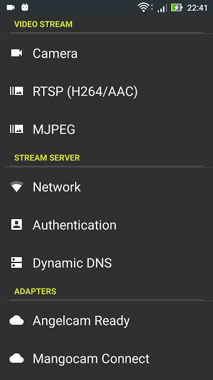This screenshot has width=213, height=380.
Task: Go to Network settings
Action: coord(106,186)
